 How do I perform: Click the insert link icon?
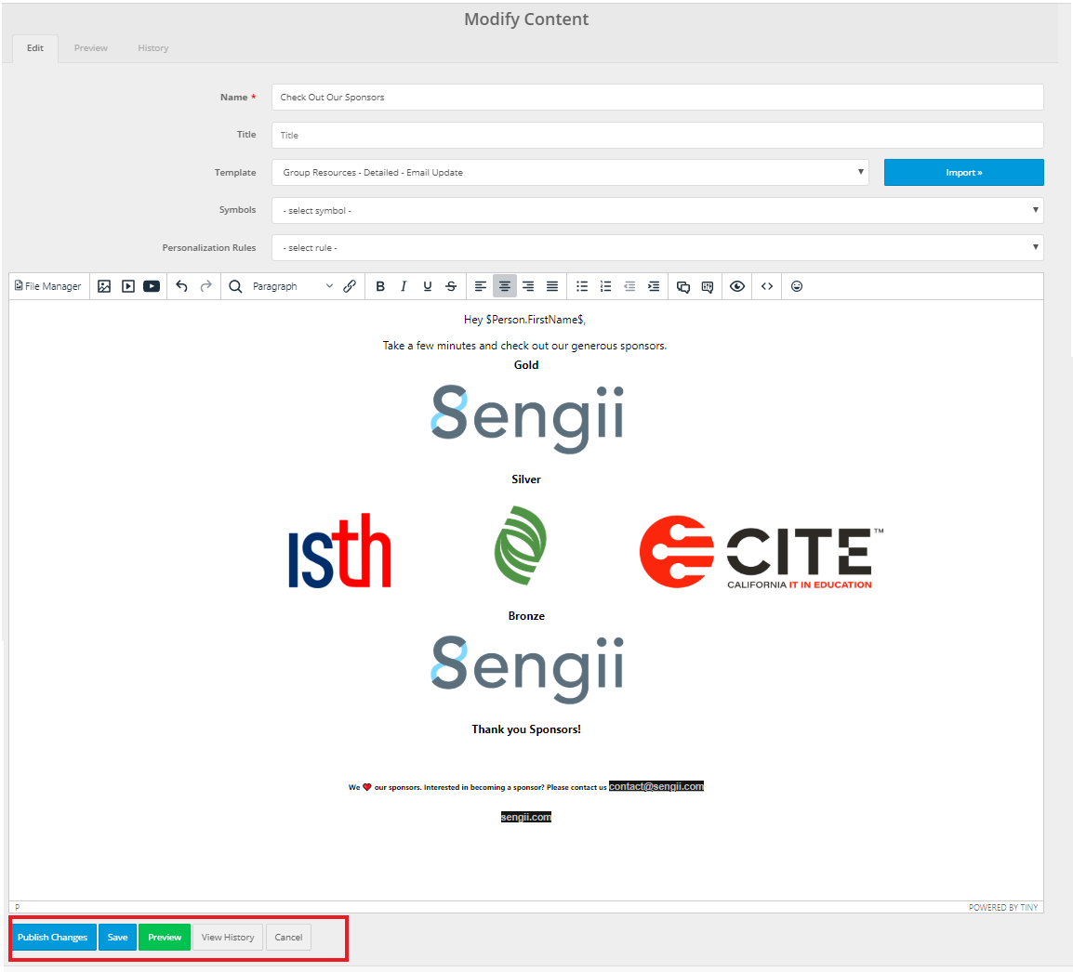point(350,286)
